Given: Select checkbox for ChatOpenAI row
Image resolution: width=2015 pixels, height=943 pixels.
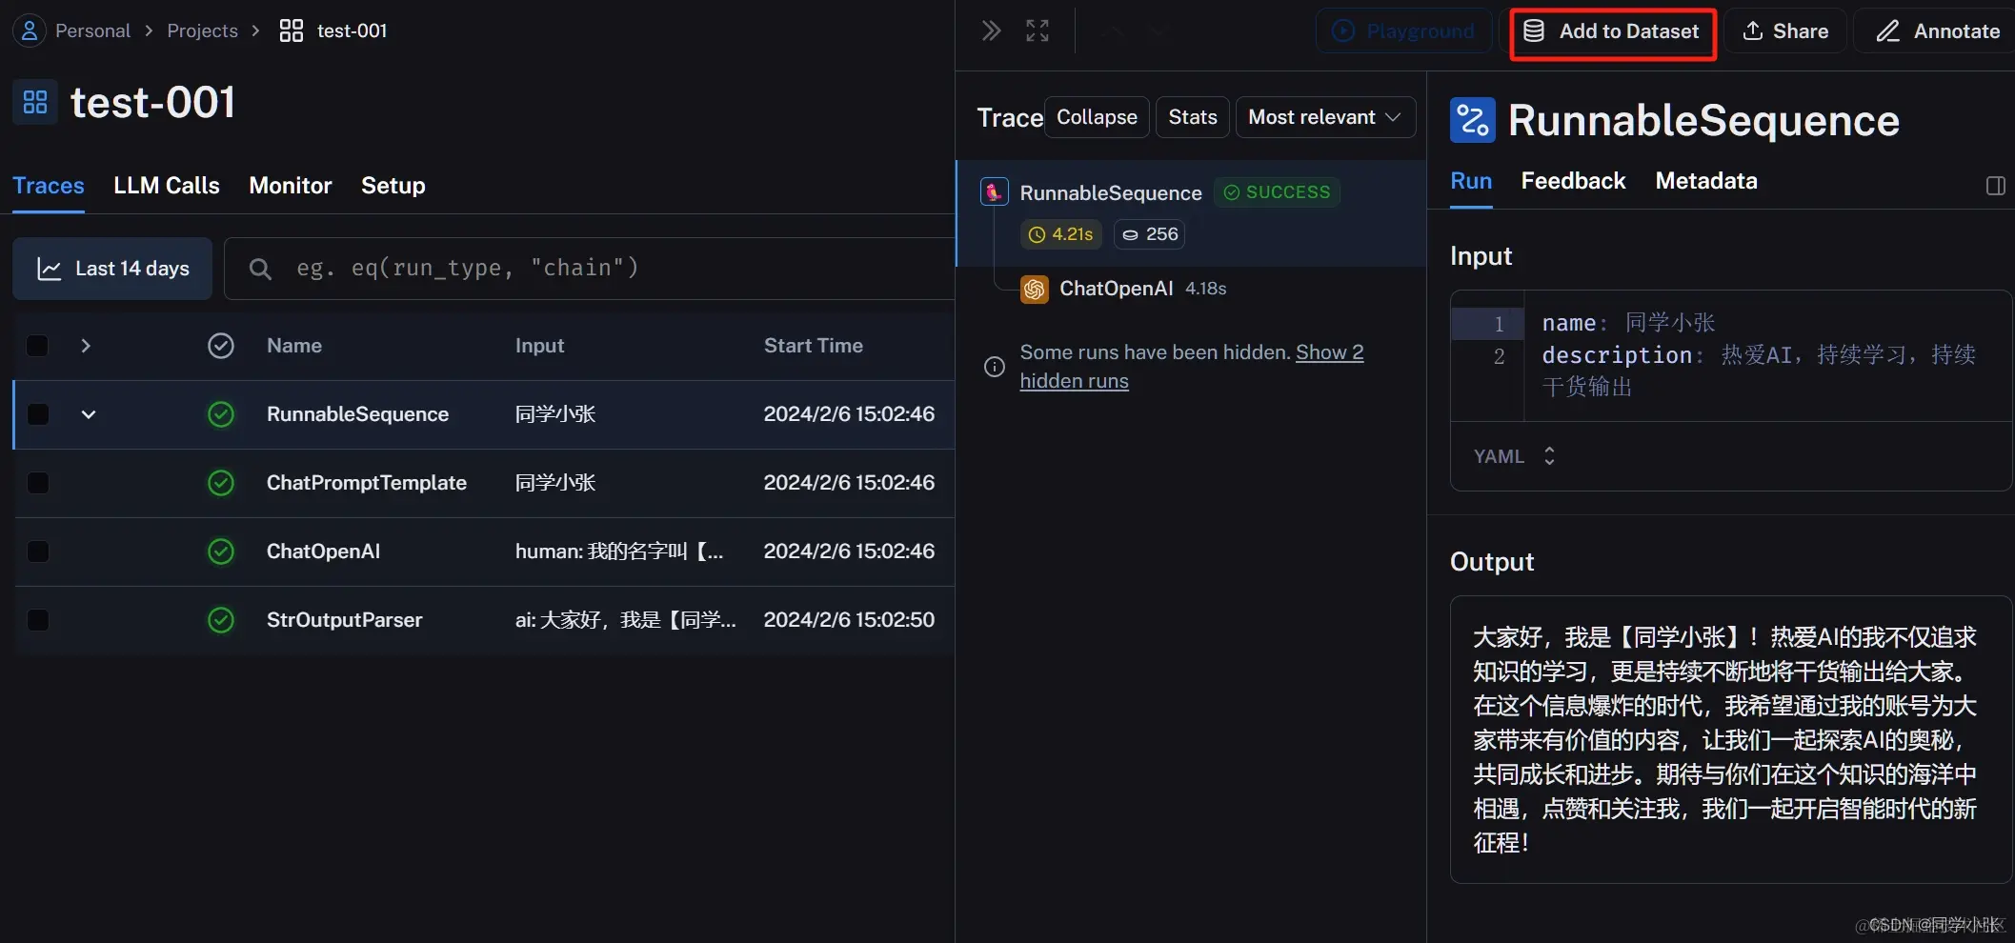Looking at the screenshot, I should point(37,552).
